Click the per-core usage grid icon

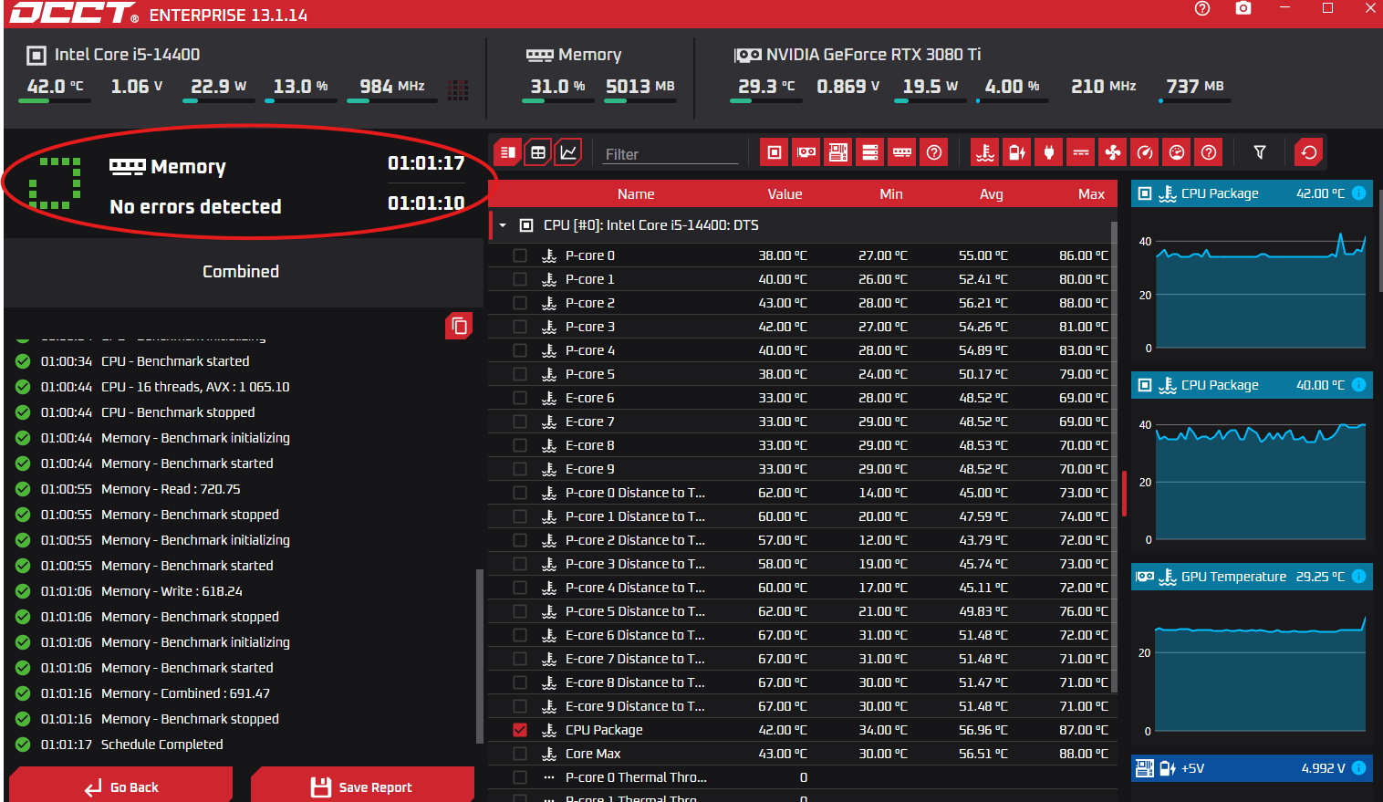pos(458,89)
